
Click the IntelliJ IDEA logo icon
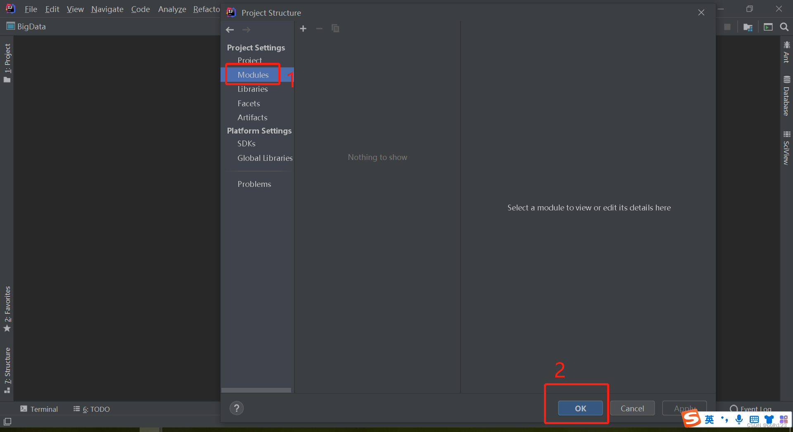click(10, 9)
